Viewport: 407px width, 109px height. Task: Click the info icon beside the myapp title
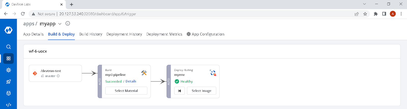(x=68, y=24)
